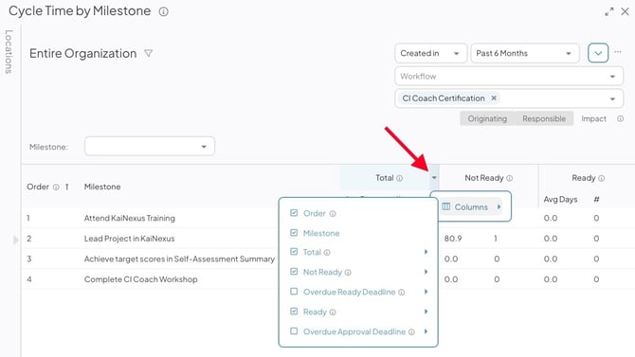Uncheck the Not Ready column checkbox
This screenshot has width=635, height=357.
coord(294,272)
